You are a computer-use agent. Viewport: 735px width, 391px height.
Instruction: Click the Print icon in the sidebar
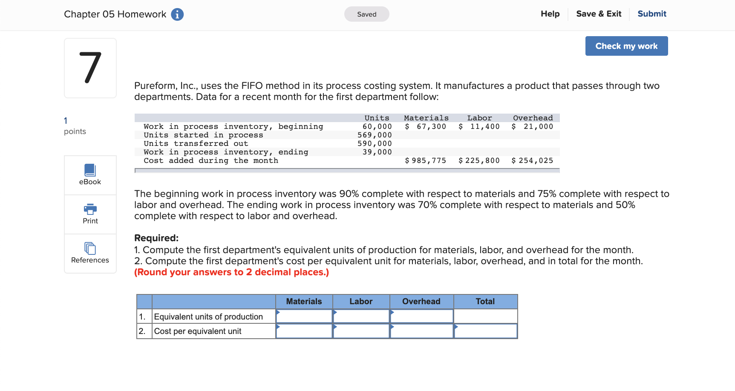[90, 214]
